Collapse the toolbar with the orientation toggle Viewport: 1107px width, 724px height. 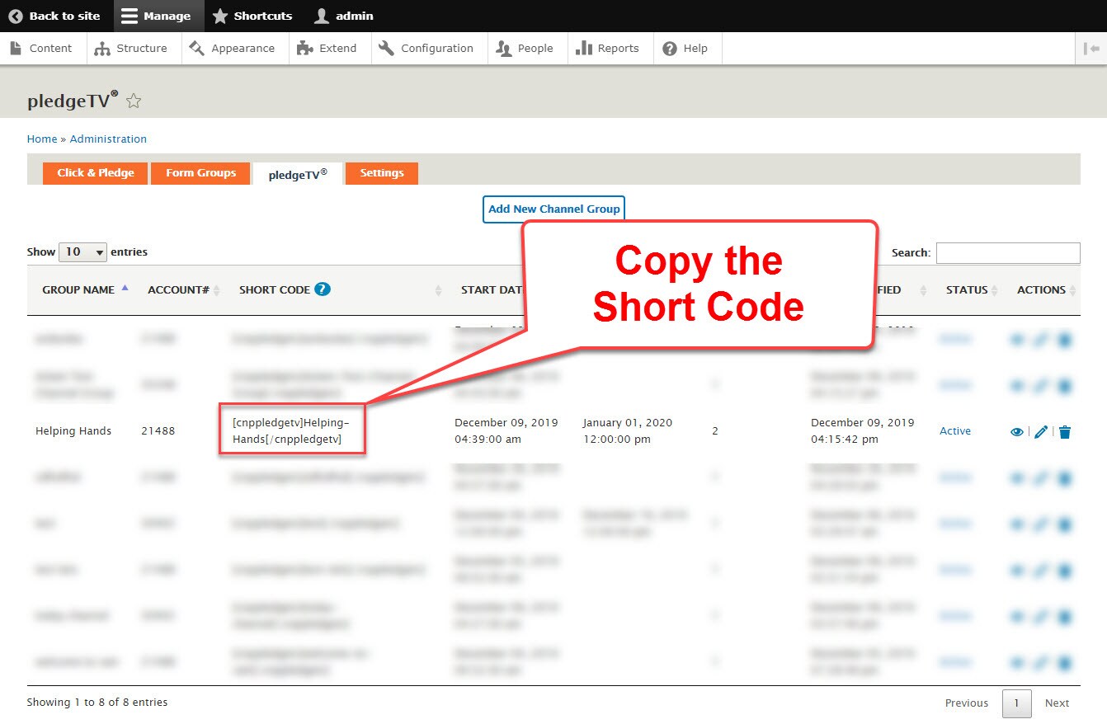point(1091,49)
